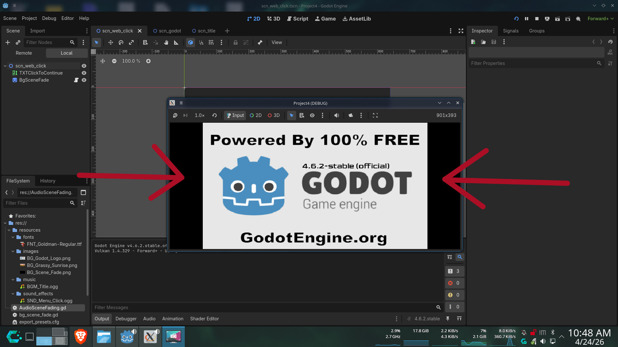Hide the TXTClickToContinue node

click(x=84, y=73)
